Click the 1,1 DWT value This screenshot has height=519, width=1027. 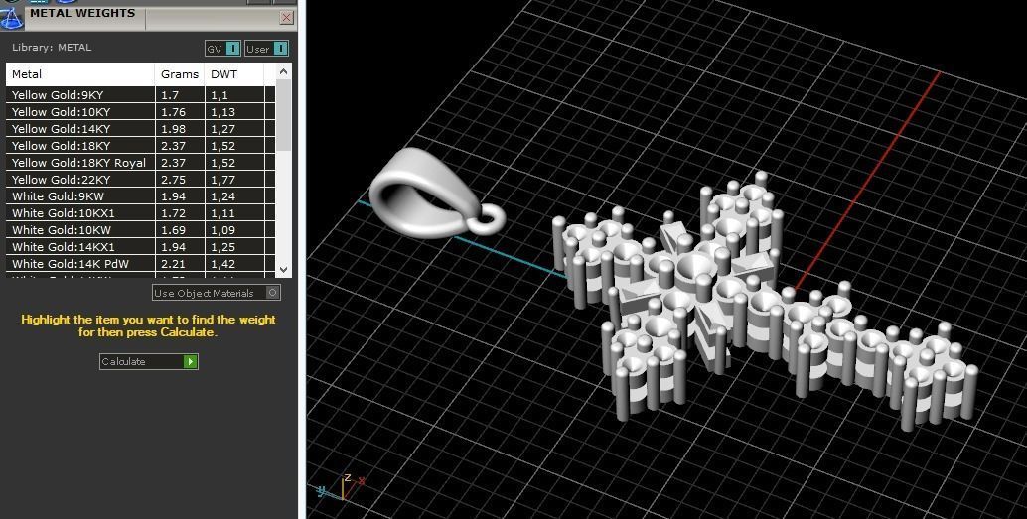tap(220, 95)
